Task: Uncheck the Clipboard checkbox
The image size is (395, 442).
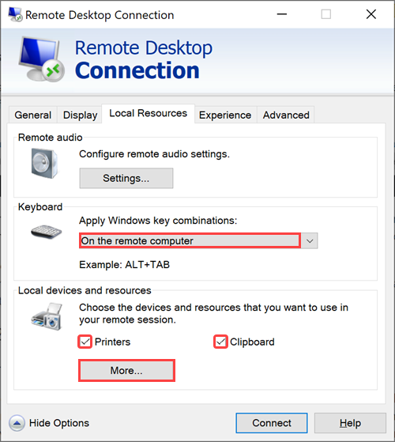Action: [x=220, y=342]
